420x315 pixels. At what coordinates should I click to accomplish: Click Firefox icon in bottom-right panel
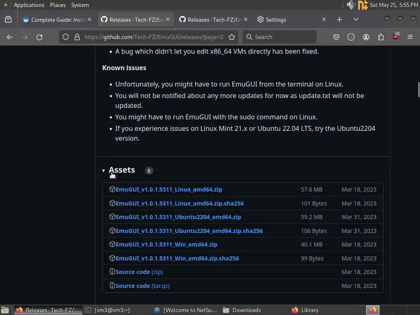372,310
